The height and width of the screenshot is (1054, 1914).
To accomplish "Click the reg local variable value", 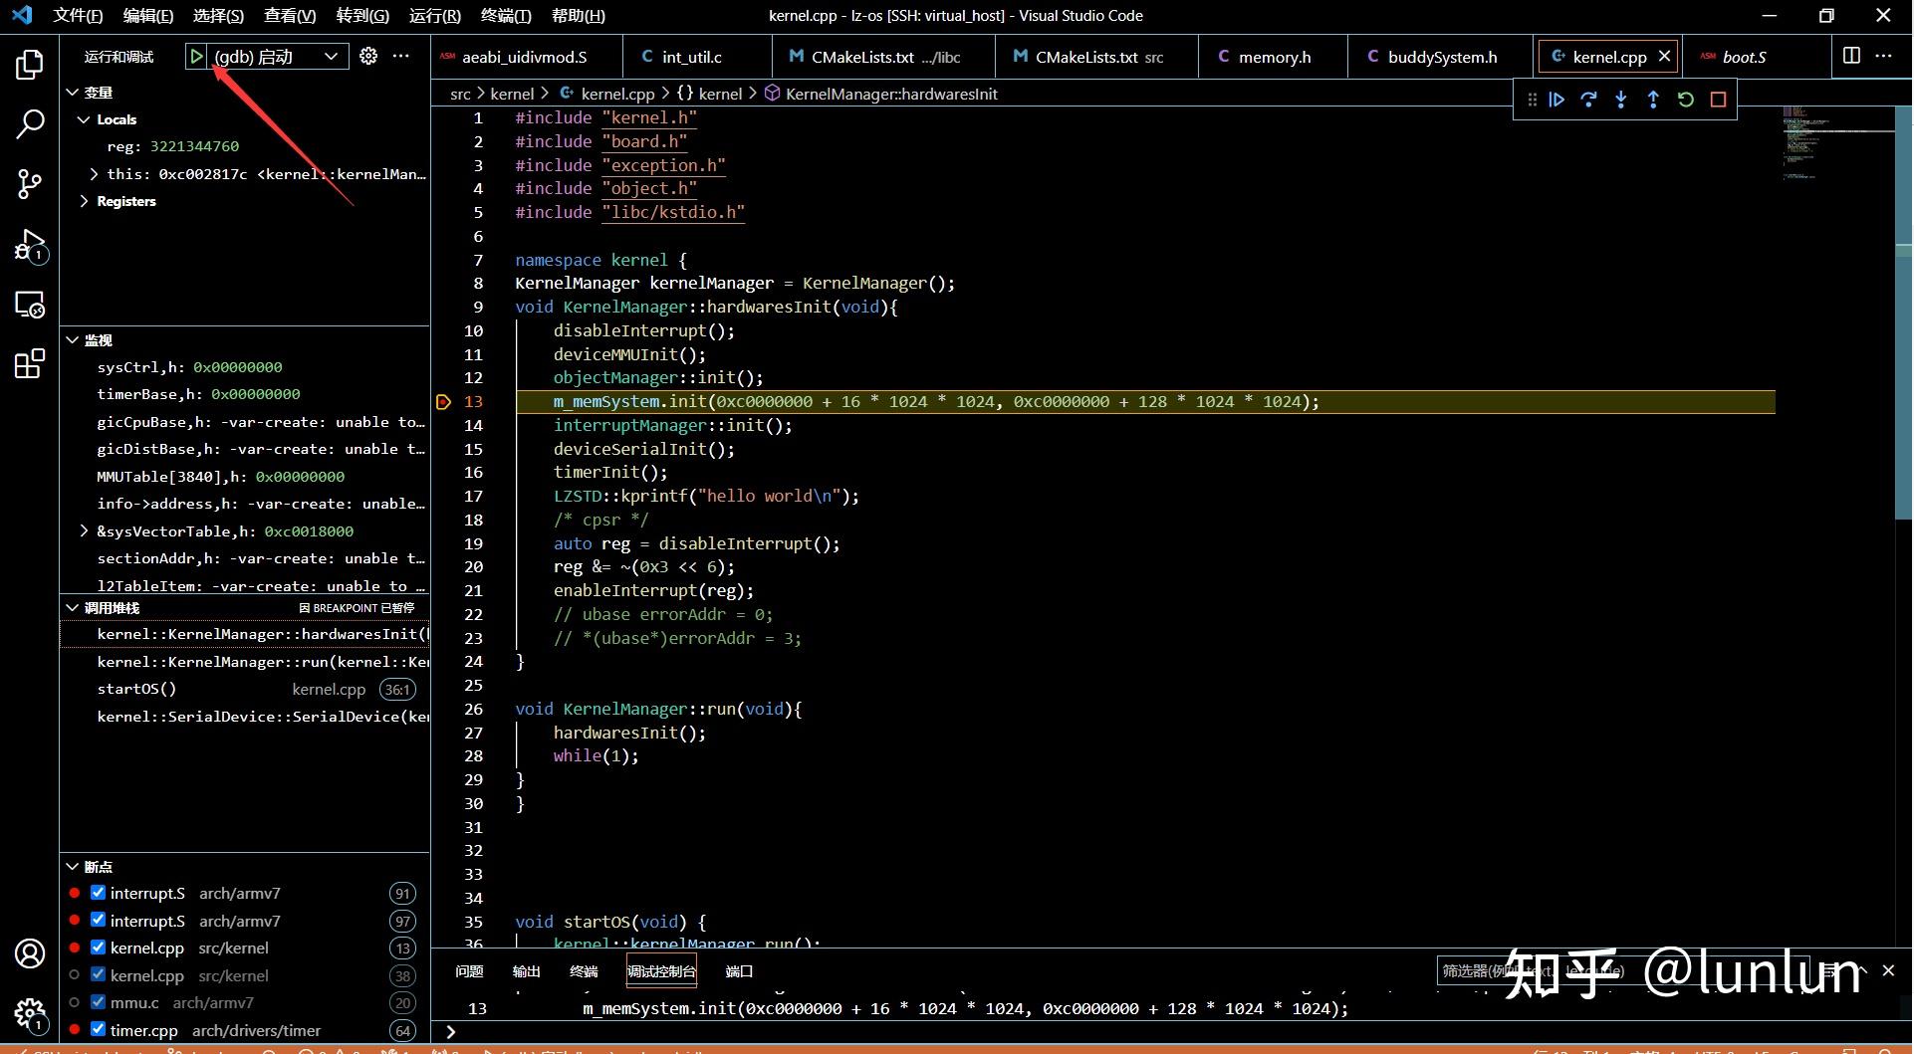I will click(194, 146).
